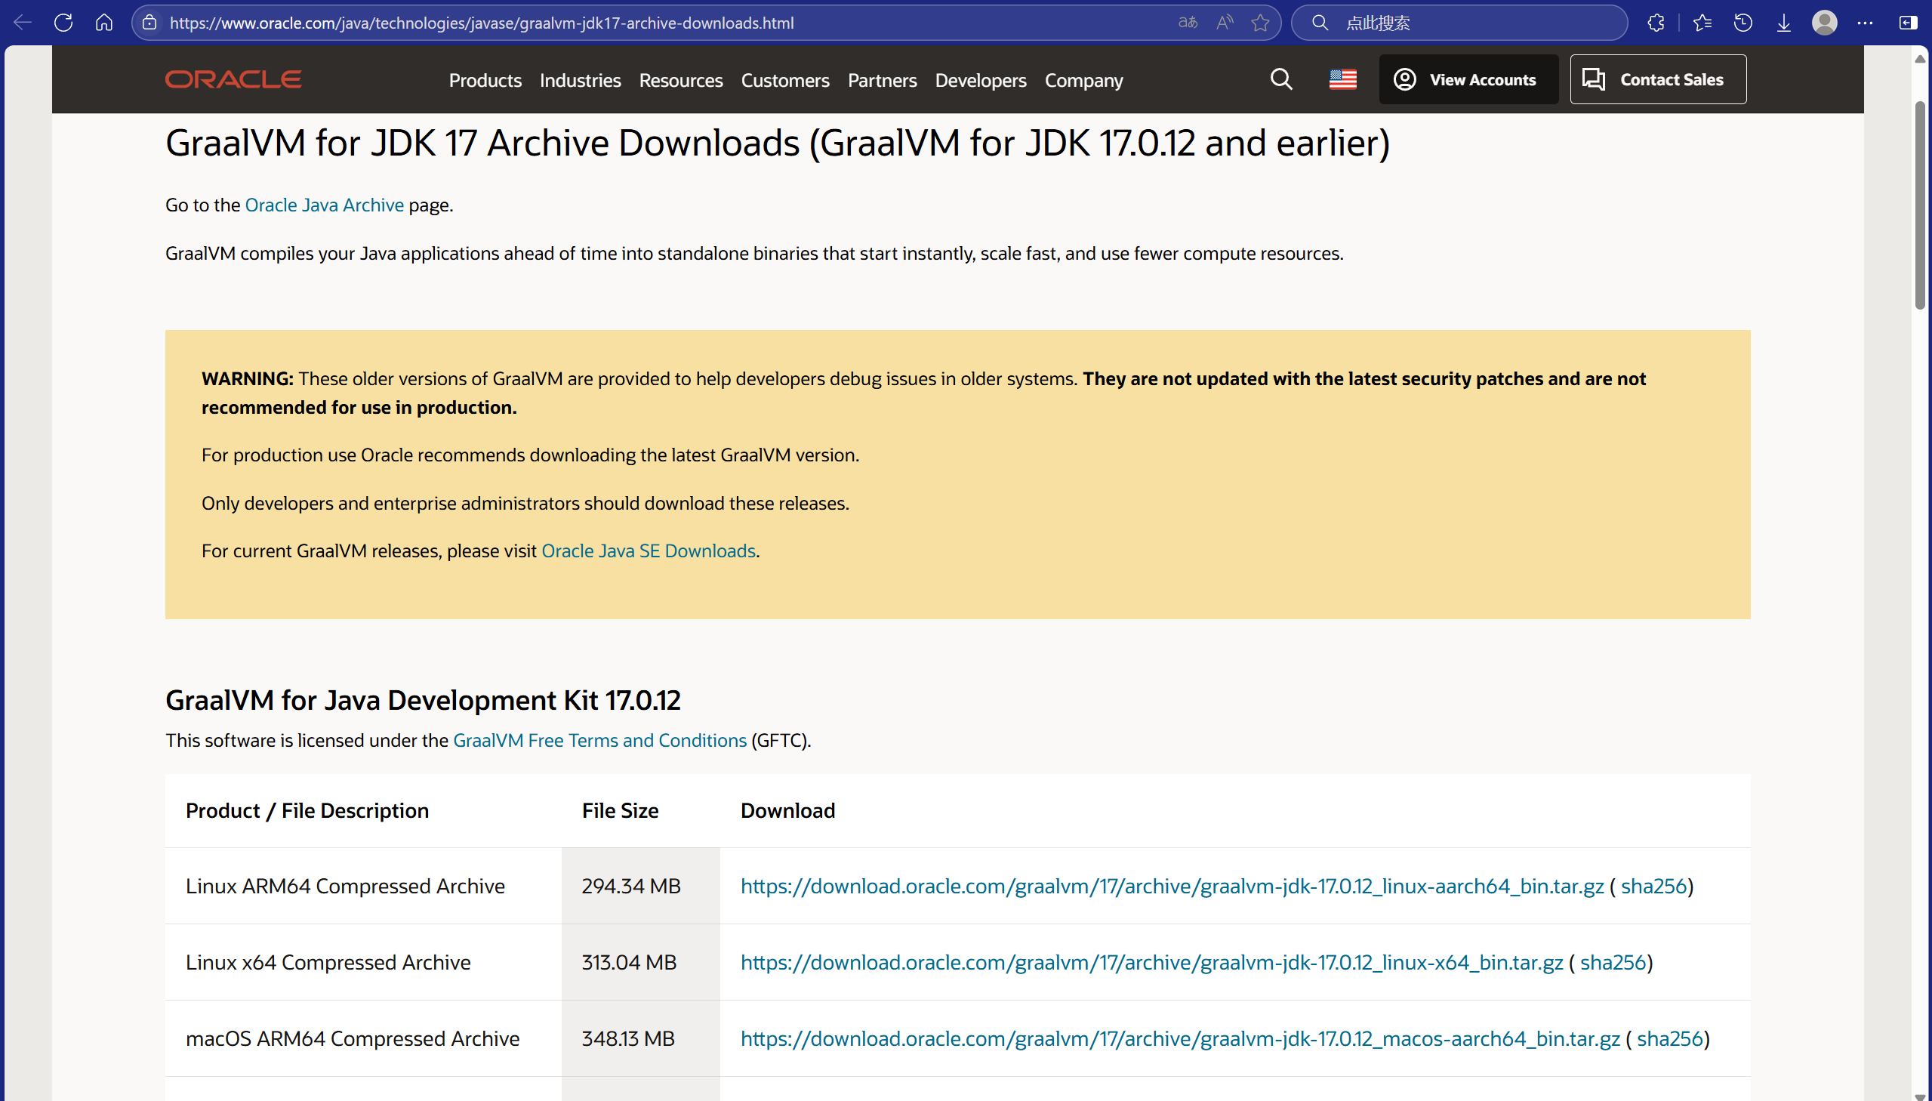The height and width of the screenshot is (1101, 1932).
Task: Open browser downloads icon
Action: click(1784, 23)
